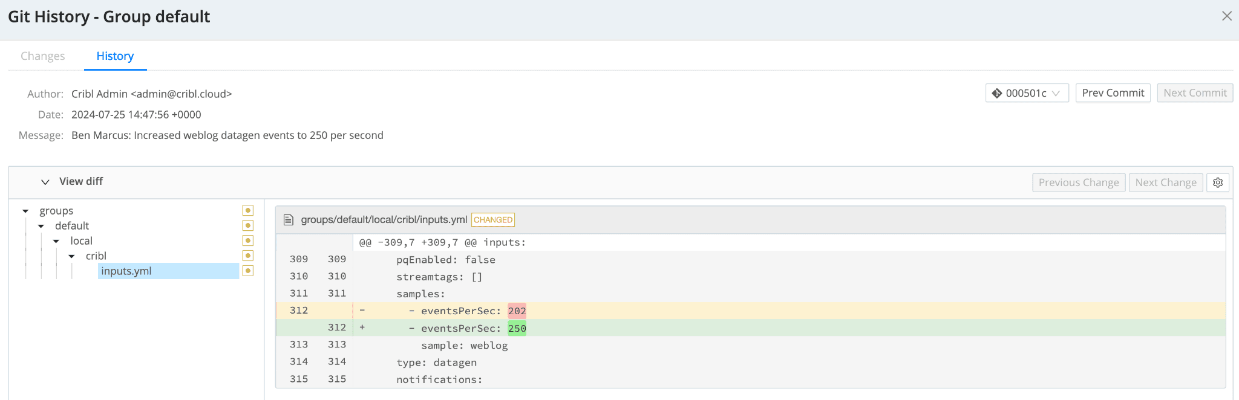Close the Git History dialog
Image resolution: width=1239 pixels, height=400 pixels.
tap(1226, 16)
